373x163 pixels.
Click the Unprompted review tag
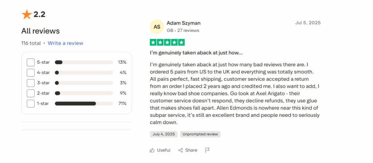(200, 134)
